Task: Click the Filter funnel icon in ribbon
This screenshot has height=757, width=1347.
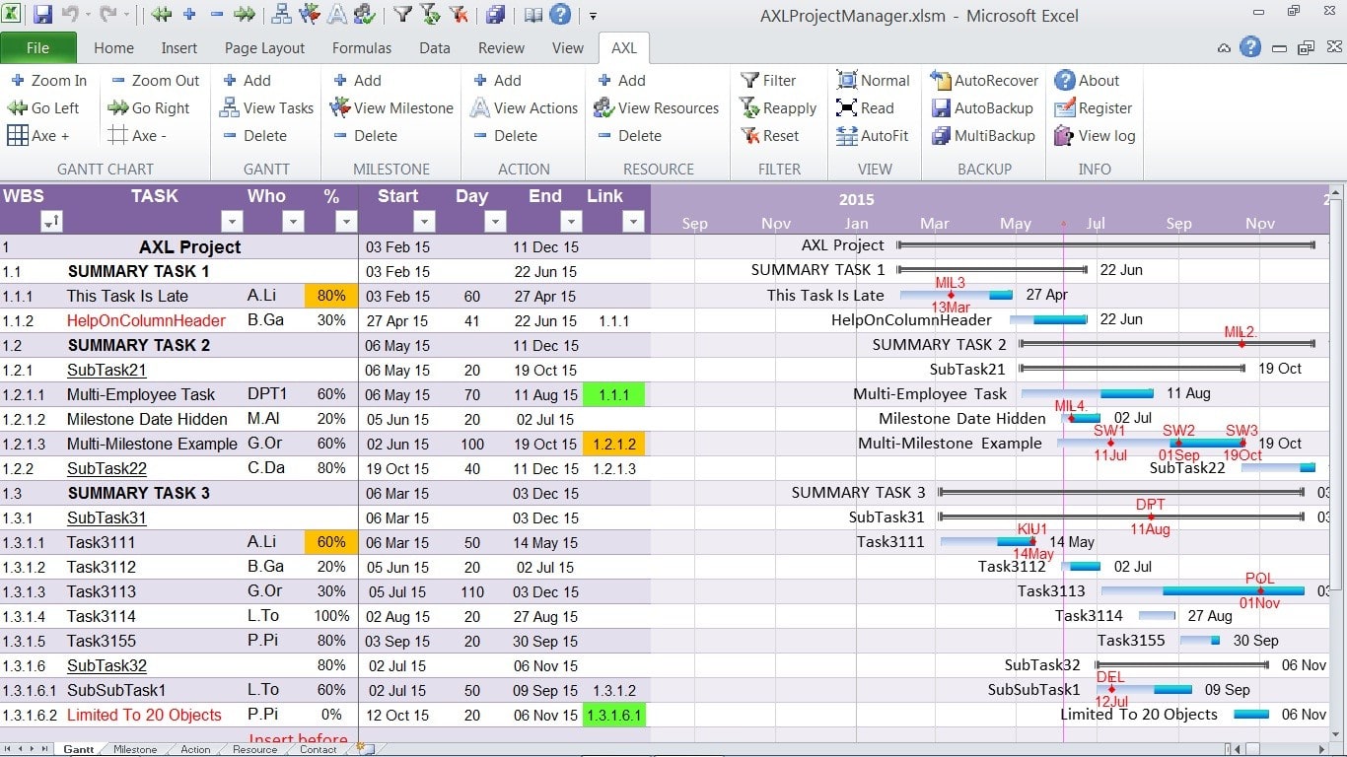Action: [x=749, y=81]
